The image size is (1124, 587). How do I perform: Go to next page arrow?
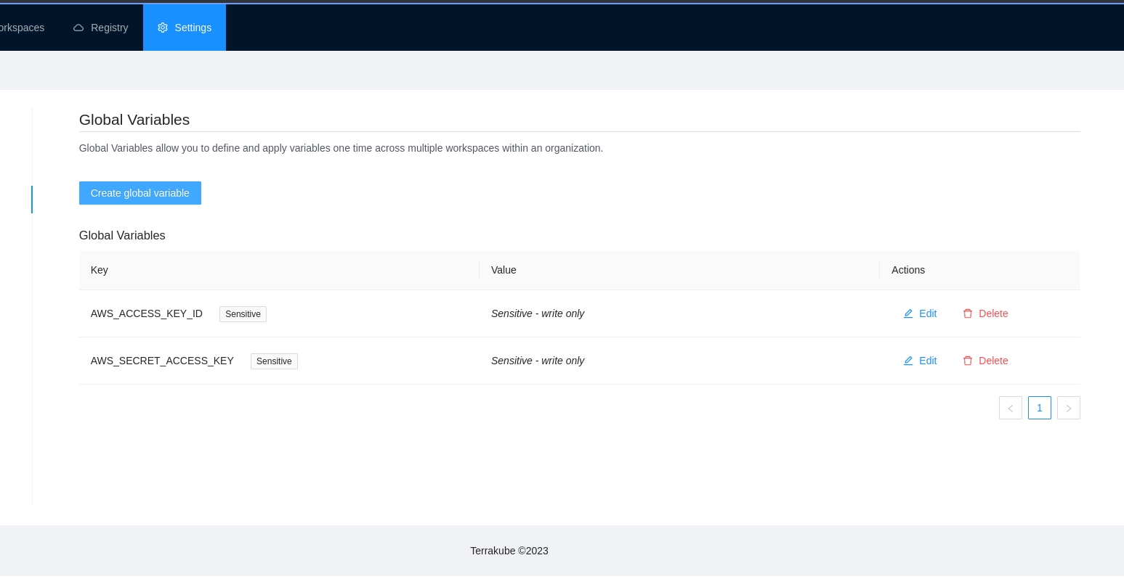(1068, 408)
